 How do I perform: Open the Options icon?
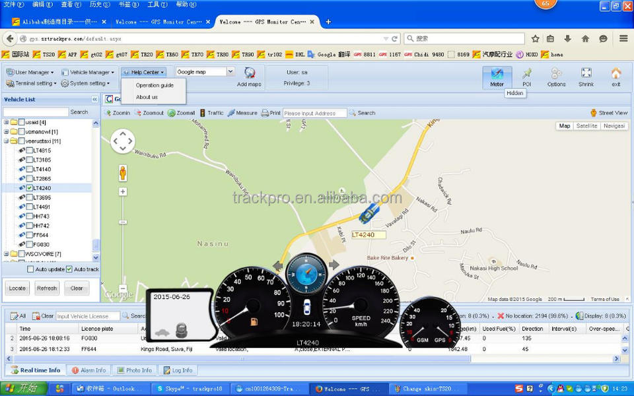pyautogui.click(x=556, y=74)
